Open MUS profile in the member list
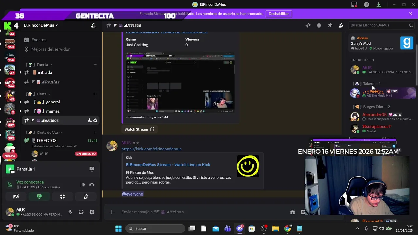 pos(382,70)
